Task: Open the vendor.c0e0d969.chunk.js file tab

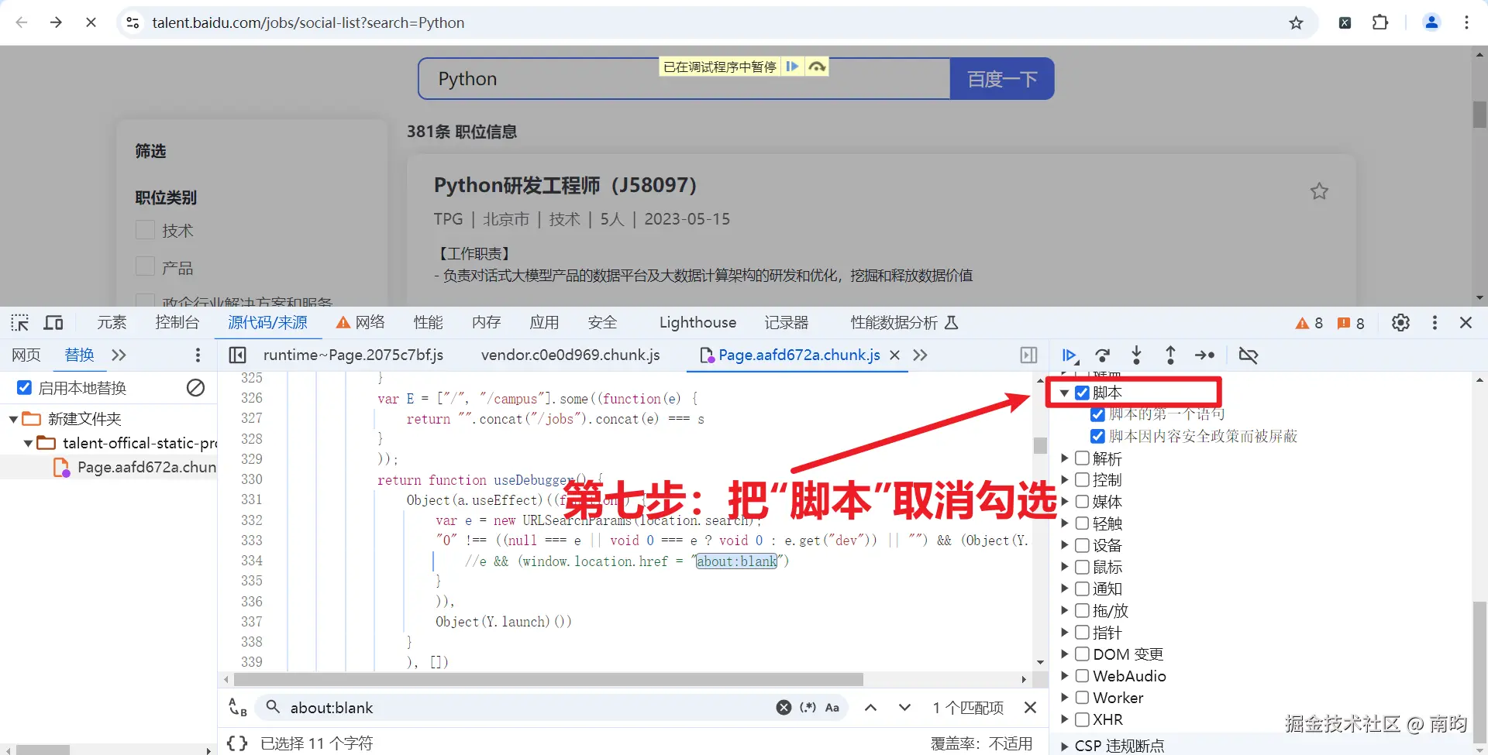Action: pyautogui.click(x=570, y=355)
